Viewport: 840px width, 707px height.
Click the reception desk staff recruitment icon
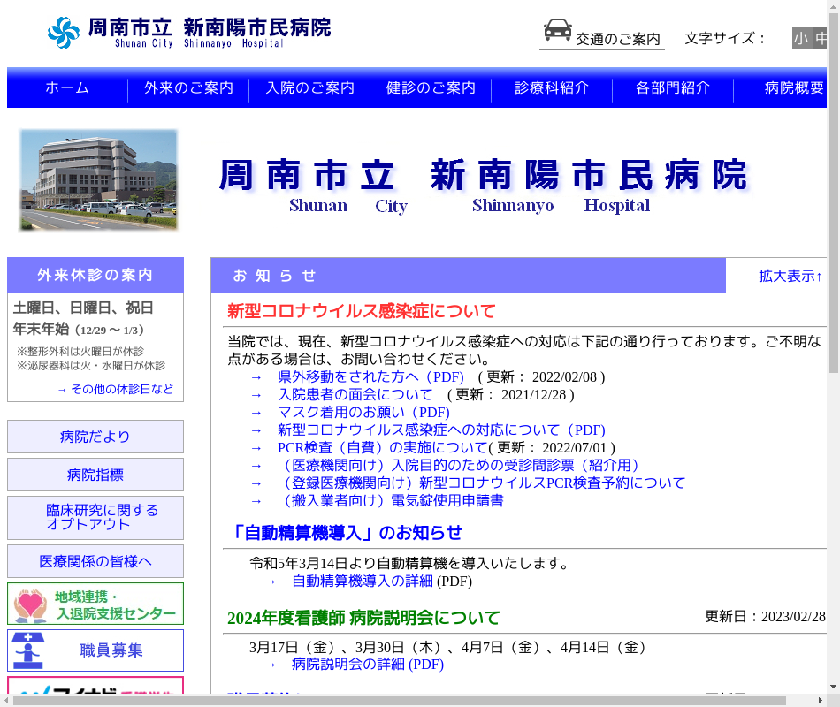(30, 650)
